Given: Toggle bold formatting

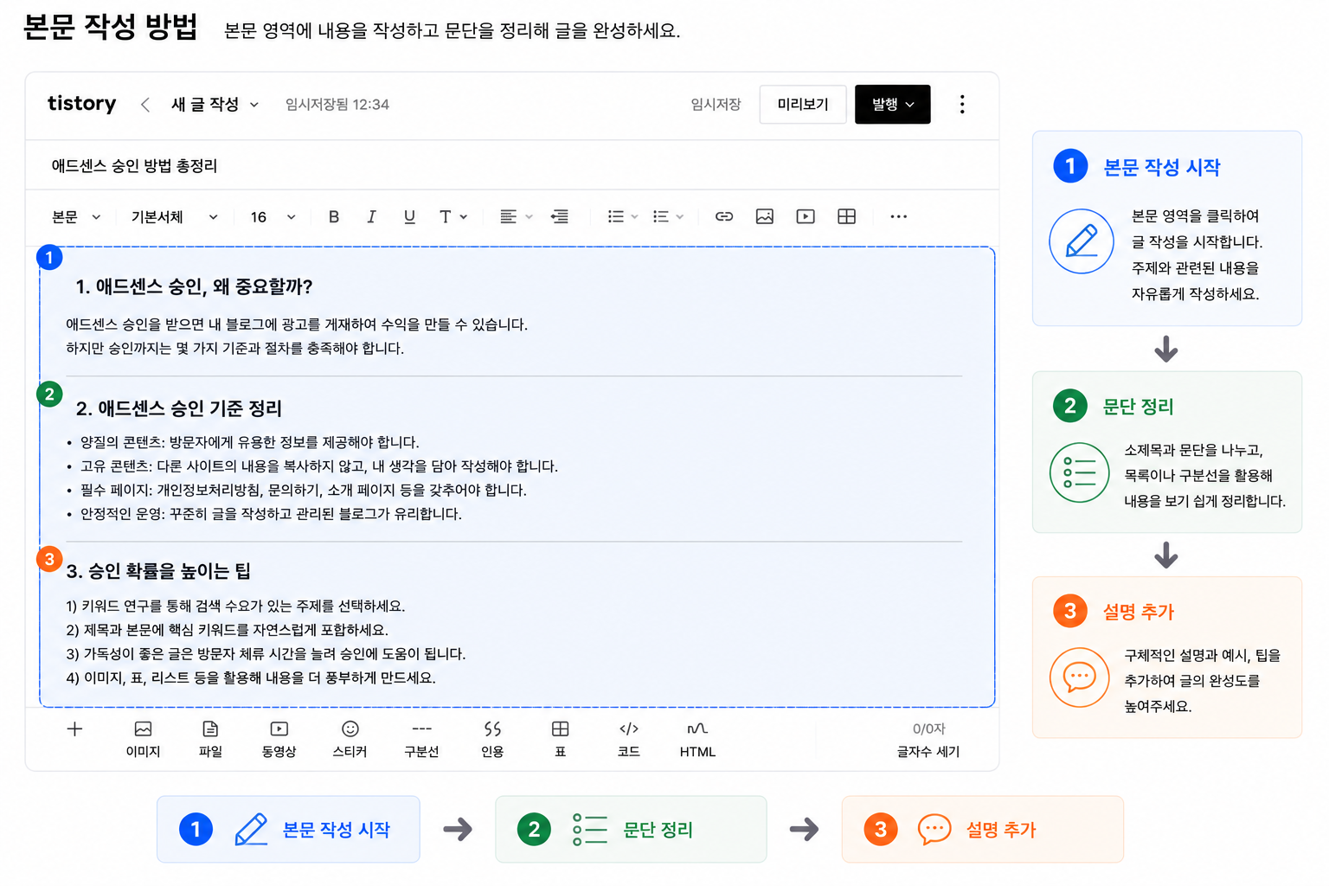Looking at the screenshot, I should (x=334, y=216).
